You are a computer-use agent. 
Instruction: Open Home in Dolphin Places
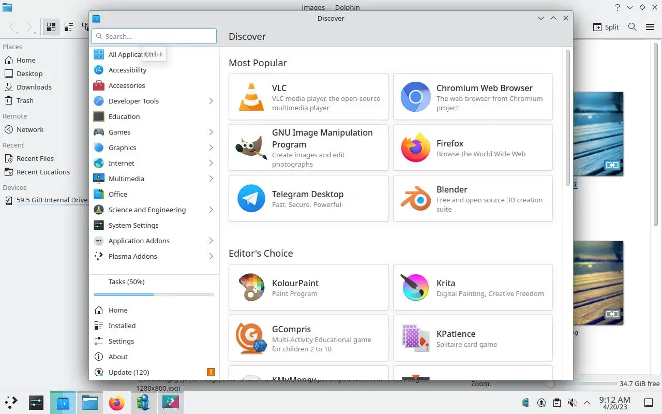44,60
